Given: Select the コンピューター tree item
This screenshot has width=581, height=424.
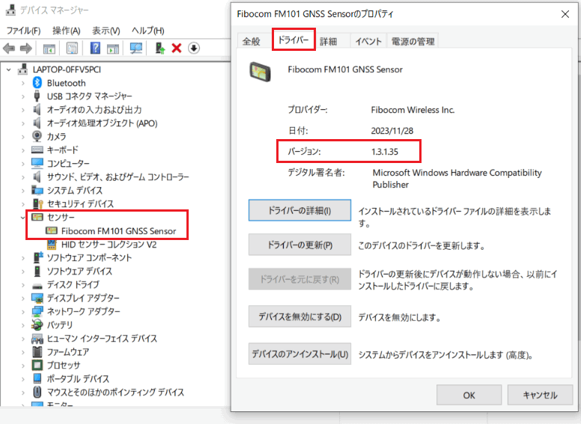Looking at the screenshot, I should pyautogui.click(x=68, y=163).
